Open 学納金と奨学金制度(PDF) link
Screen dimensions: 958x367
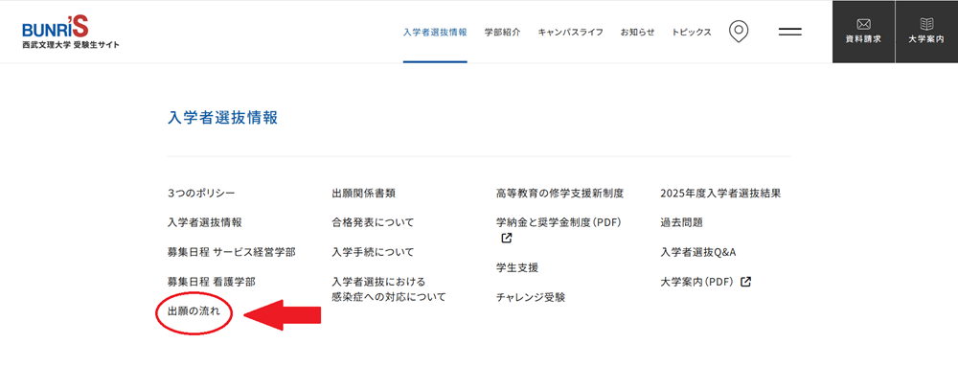click(x=559, y=223)
